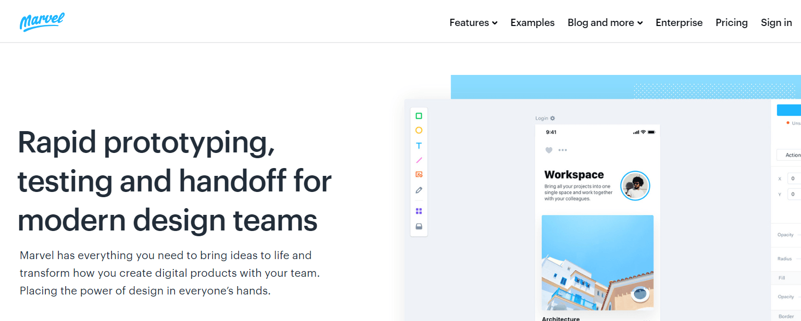Image resolution: width=801 pixels, height=321 pixels.
Task: Open the three-dots menu in the mockup
Action: 562,150
